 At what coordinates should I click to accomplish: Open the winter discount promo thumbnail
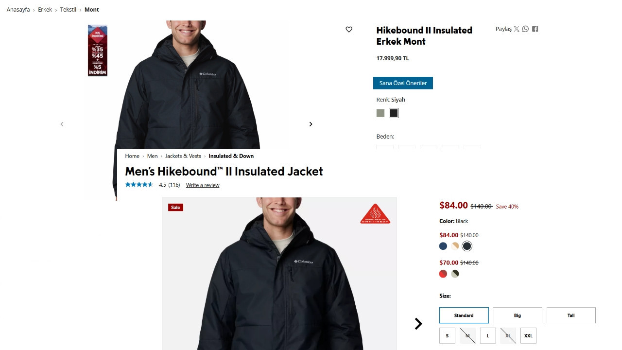coord(98,51)
